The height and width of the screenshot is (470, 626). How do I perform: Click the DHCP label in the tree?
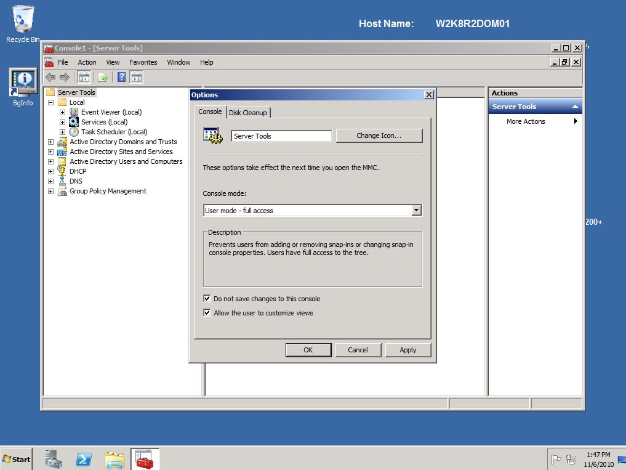coord(78,171)
